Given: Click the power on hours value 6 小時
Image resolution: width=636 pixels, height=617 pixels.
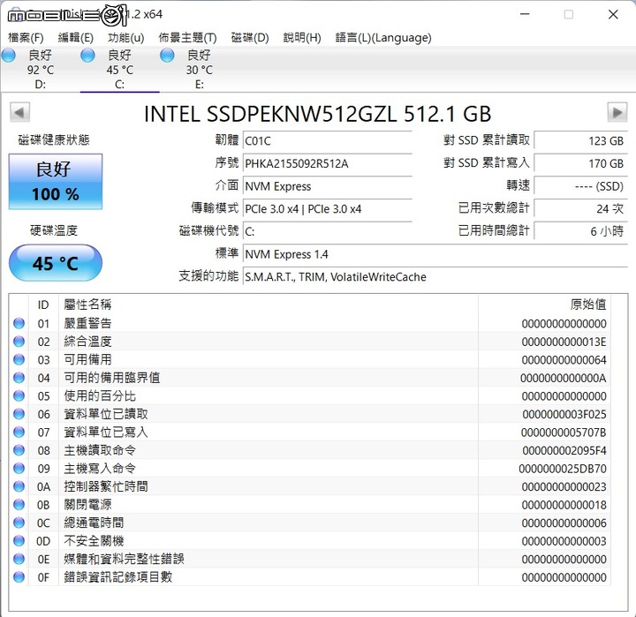Looking at the screenshot, I should click(580, 232).
